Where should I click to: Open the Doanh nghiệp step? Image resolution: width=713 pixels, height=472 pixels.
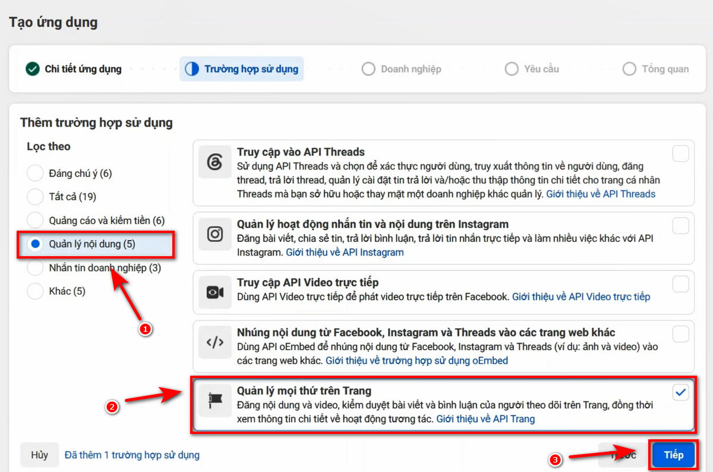tap(402, 69)
